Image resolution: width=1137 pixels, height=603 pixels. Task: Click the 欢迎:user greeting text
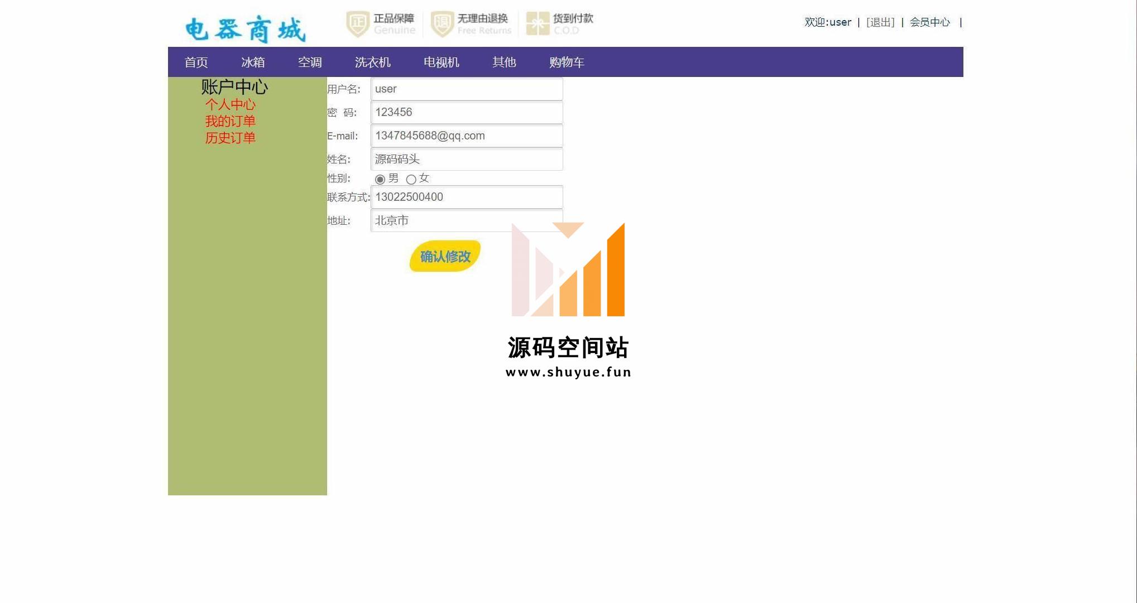pyautogui.click(x=828, y=22)
